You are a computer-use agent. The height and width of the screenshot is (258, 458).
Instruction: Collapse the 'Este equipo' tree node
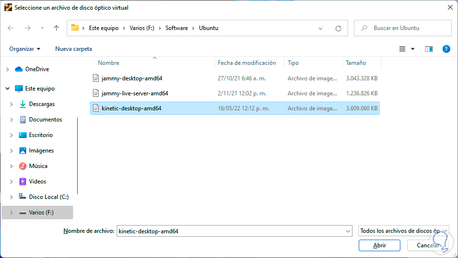8,89
